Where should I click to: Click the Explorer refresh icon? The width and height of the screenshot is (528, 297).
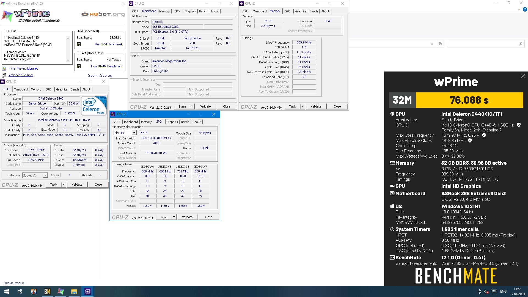click(x=440, y=44)
